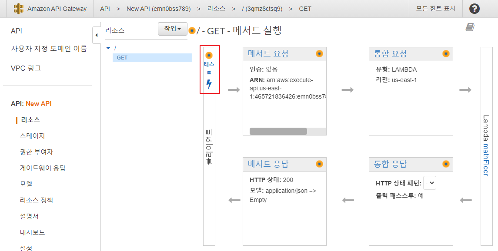Click hint dot on 통합 요청 card
The width and height of the screenshot is (498, 251).
[x=446, y=53]
